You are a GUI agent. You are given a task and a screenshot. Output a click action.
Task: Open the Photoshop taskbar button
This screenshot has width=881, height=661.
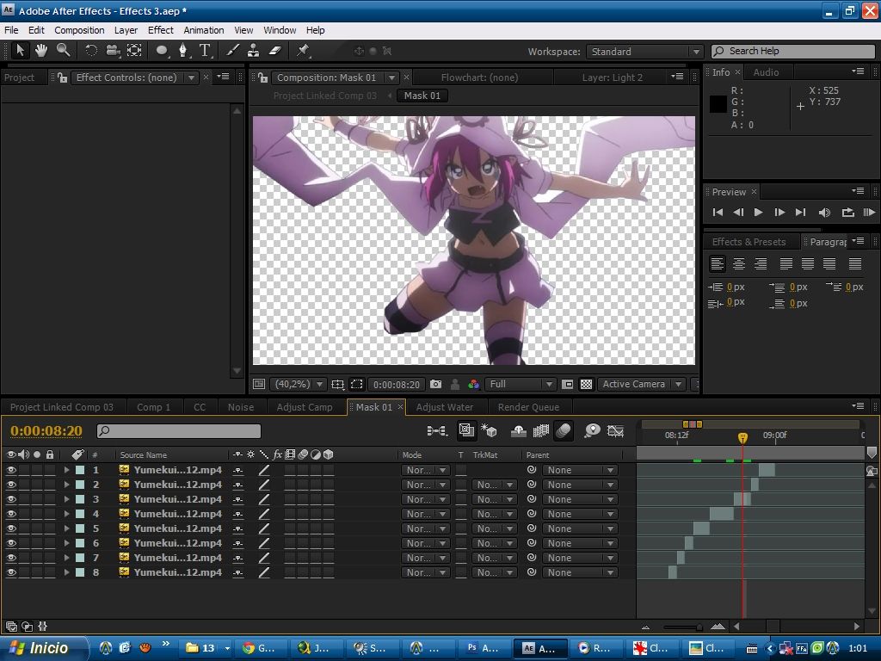[x=484, y=648]
